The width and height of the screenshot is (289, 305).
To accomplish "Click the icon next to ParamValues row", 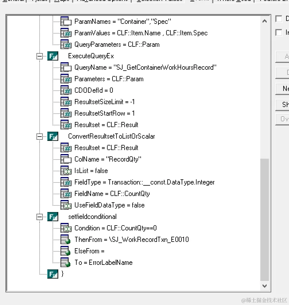I will pos(66,33).
